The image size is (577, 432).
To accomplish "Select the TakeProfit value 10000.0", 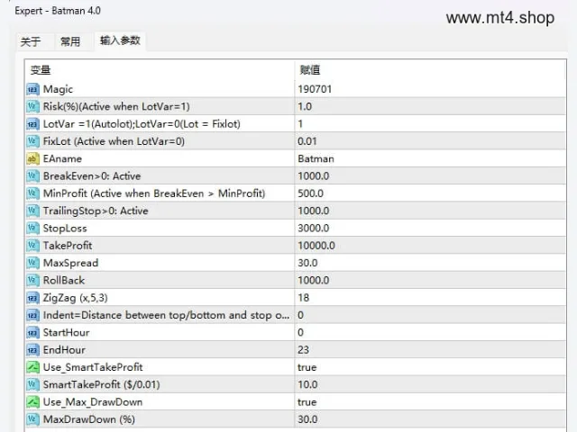I will click(x=316, y=246).
